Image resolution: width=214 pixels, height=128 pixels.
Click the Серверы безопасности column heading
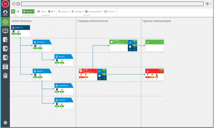pyautogui.click(x=93, y=21)
